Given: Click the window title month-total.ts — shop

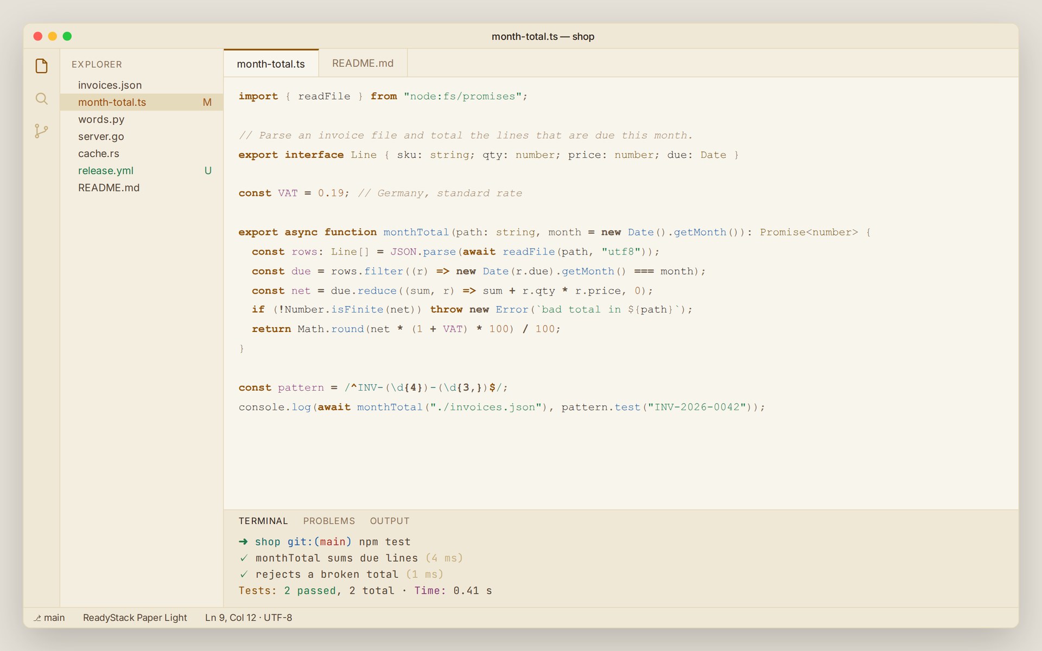Looking at the screenshot, I should point(543,36).
